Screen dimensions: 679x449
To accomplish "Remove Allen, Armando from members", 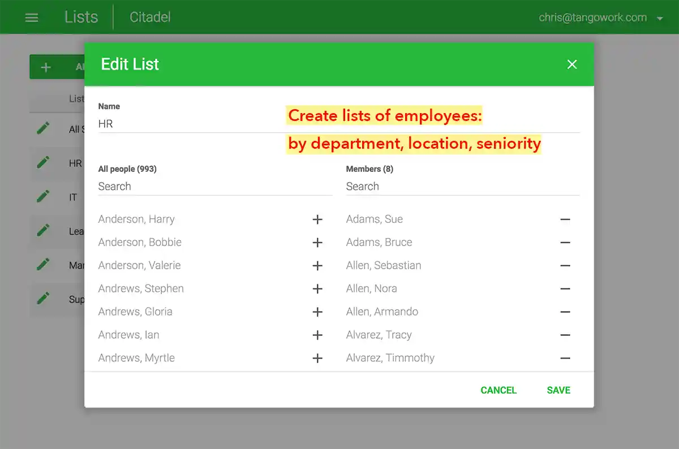I will click(x=565, y=312).
